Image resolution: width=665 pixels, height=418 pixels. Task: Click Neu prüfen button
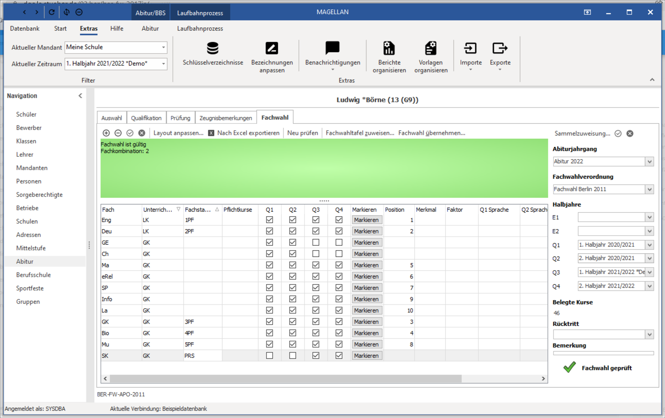coord(302,133)
